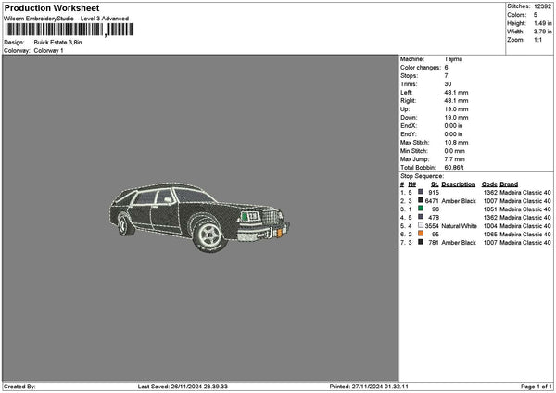Screen dimensions: 556x393
Task: Click the Brand column header
Action: pos(509,184)
